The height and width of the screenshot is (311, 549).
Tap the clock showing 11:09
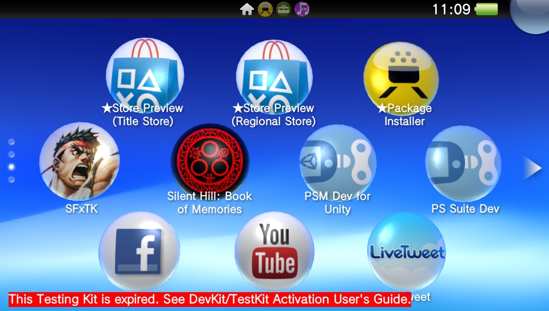(451, 10)
